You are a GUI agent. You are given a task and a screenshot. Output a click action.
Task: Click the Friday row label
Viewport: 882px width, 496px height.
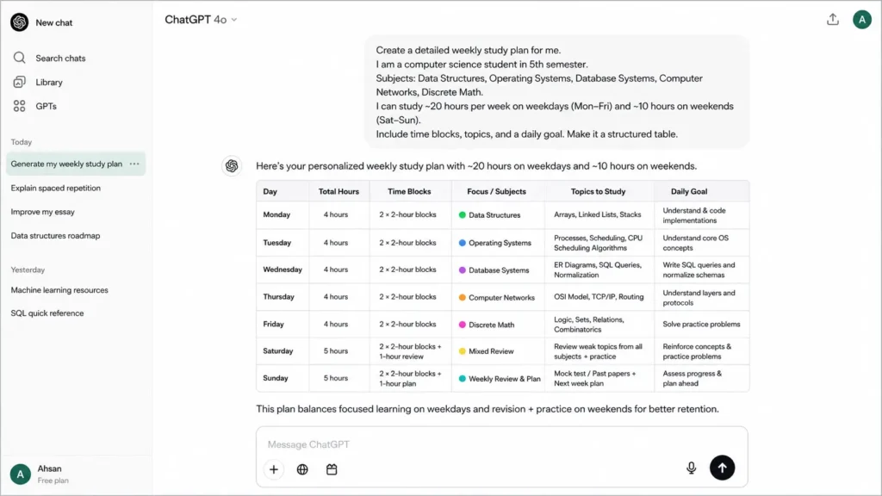point(273,324)
